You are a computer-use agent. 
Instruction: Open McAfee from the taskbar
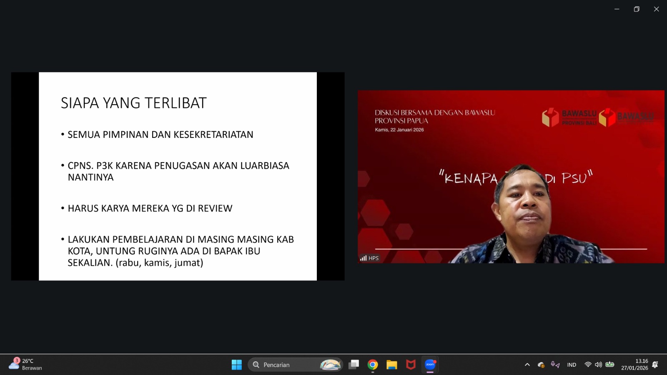(411, 365)
